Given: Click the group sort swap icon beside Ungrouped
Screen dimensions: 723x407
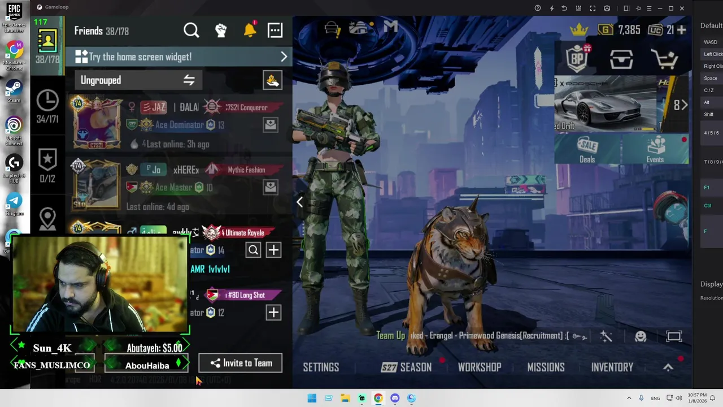Looking at the screenshot, I should [x=189, y=80].
